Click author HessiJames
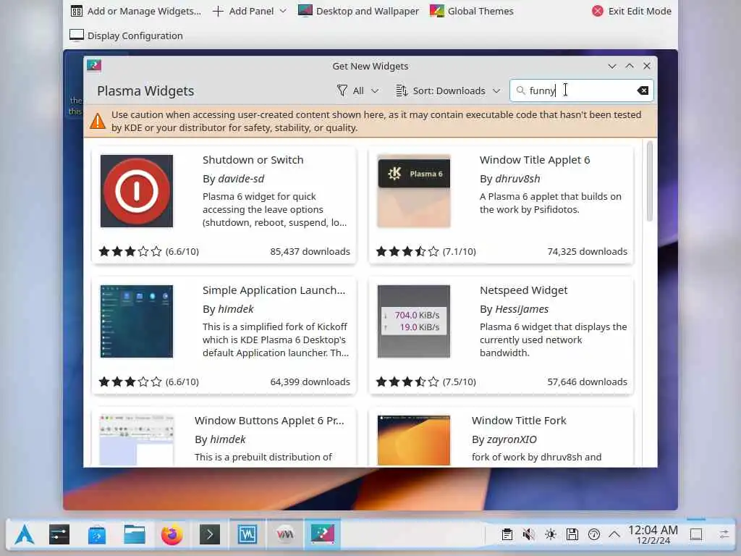The image size is (741, 556). point(522,309)
